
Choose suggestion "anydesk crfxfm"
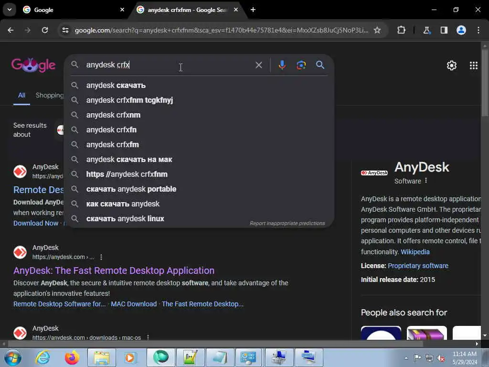tap(199, 144)
